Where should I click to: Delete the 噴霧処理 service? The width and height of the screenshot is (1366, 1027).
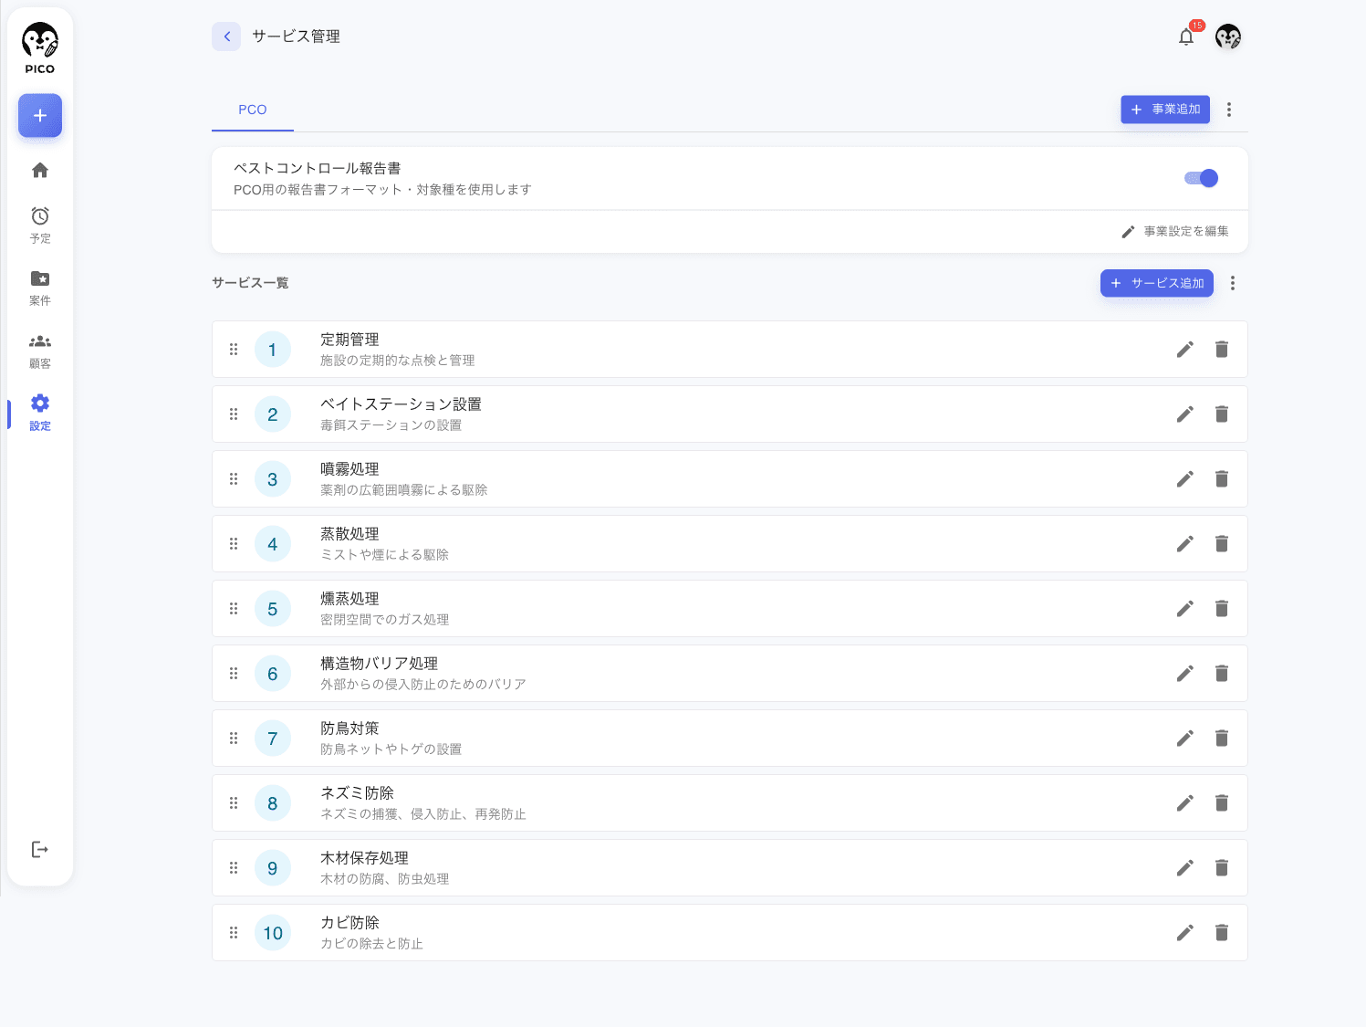[1222, 479]
